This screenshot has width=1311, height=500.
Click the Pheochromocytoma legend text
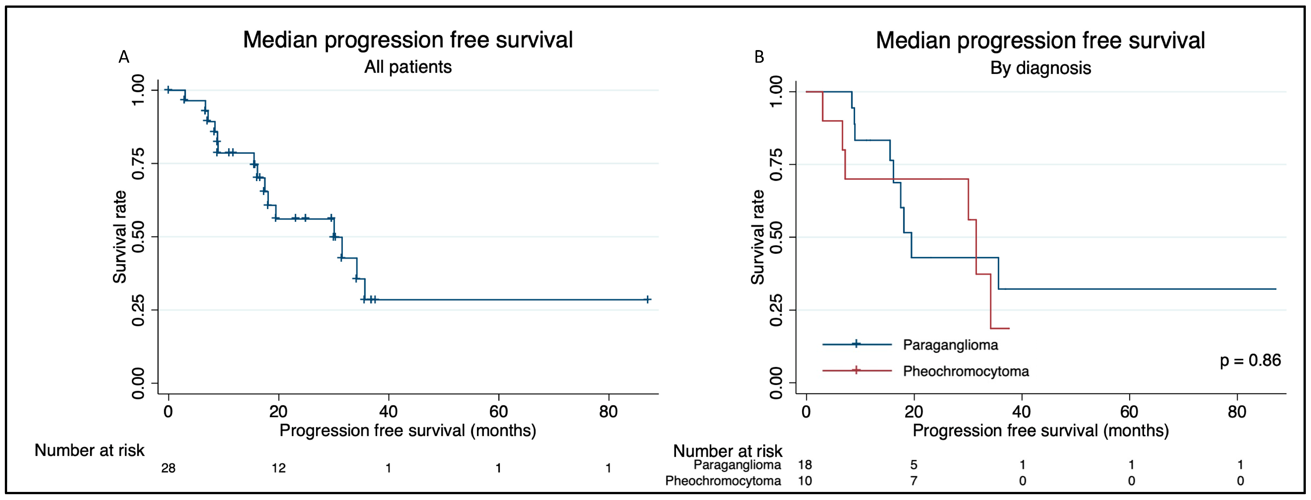click(x=966, y=371)
